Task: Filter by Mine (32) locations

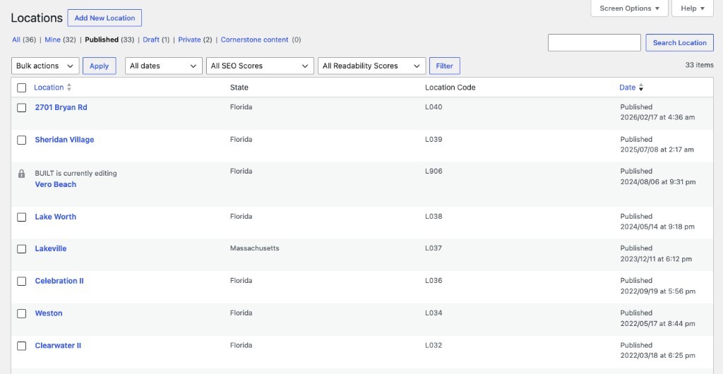Action: tap(61, 40)
